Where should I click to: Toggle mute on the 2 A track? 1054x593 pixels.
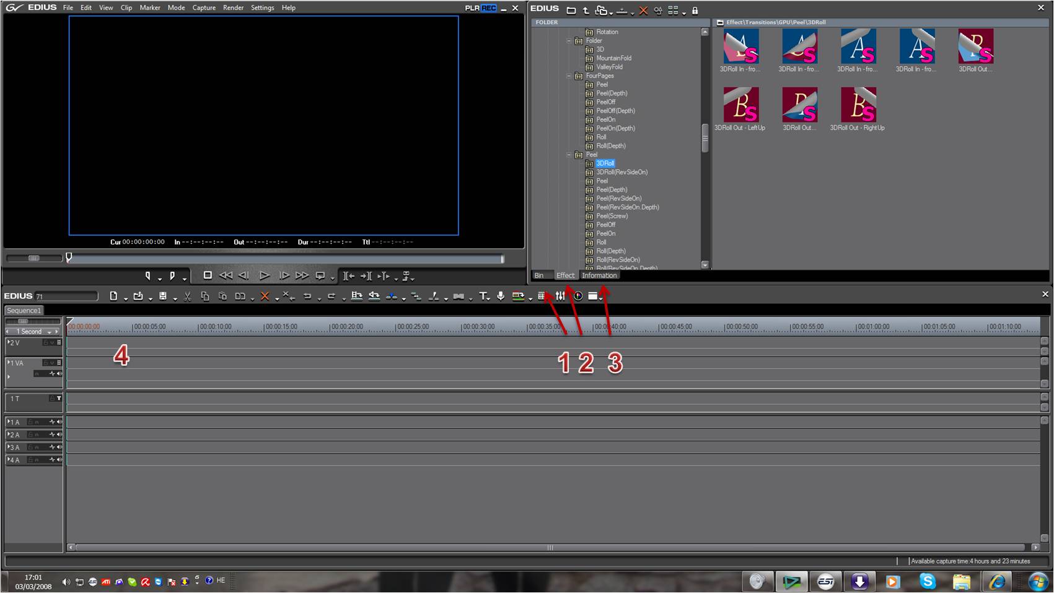point(59,435)
